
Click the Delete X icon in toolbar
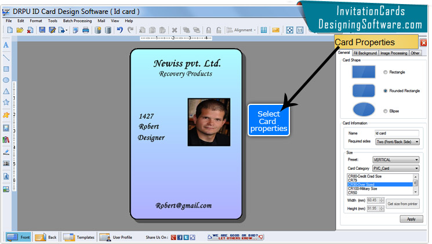pyautogui.click(x=175, y=30)
